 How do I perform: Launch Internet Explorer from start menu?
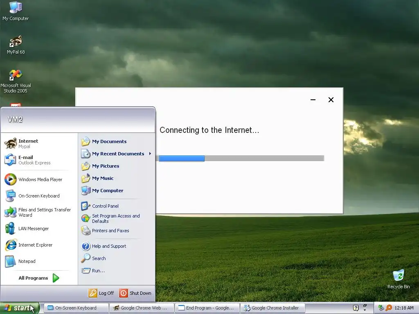pos(39,245)
